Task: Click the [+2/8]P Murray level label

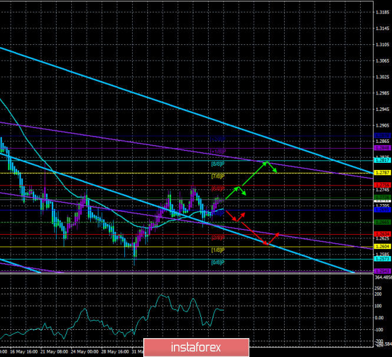Action: click(x=218, y=139)
